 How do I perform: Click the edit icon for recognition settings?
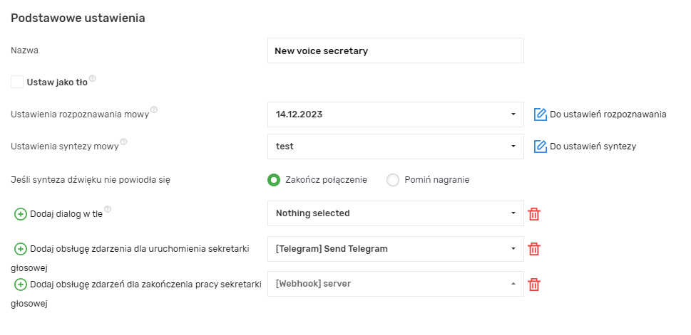(x=540, y=114)
